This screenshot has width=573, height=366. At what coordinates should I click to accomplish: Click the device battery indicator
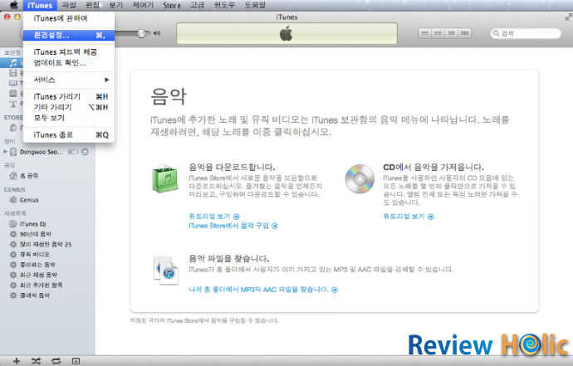(73, 152)
